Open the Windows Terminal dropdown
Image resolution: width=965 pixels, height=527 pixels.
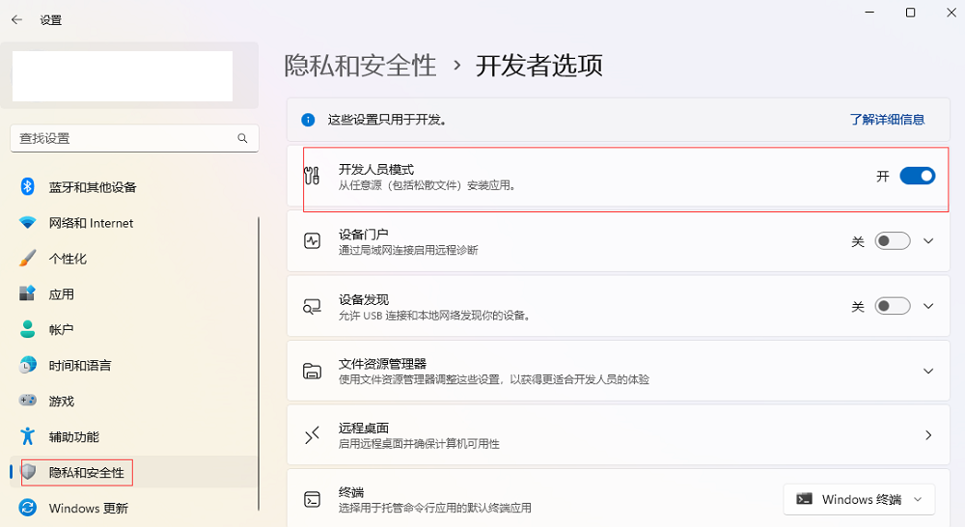point(859,499)
